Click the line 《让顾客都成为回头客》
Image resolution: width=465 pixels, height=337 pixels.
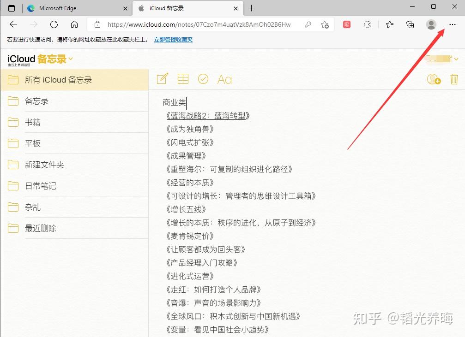205,249
